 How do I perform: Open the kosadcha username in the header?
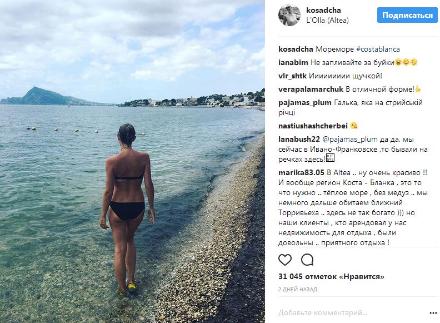click(323, 11)
